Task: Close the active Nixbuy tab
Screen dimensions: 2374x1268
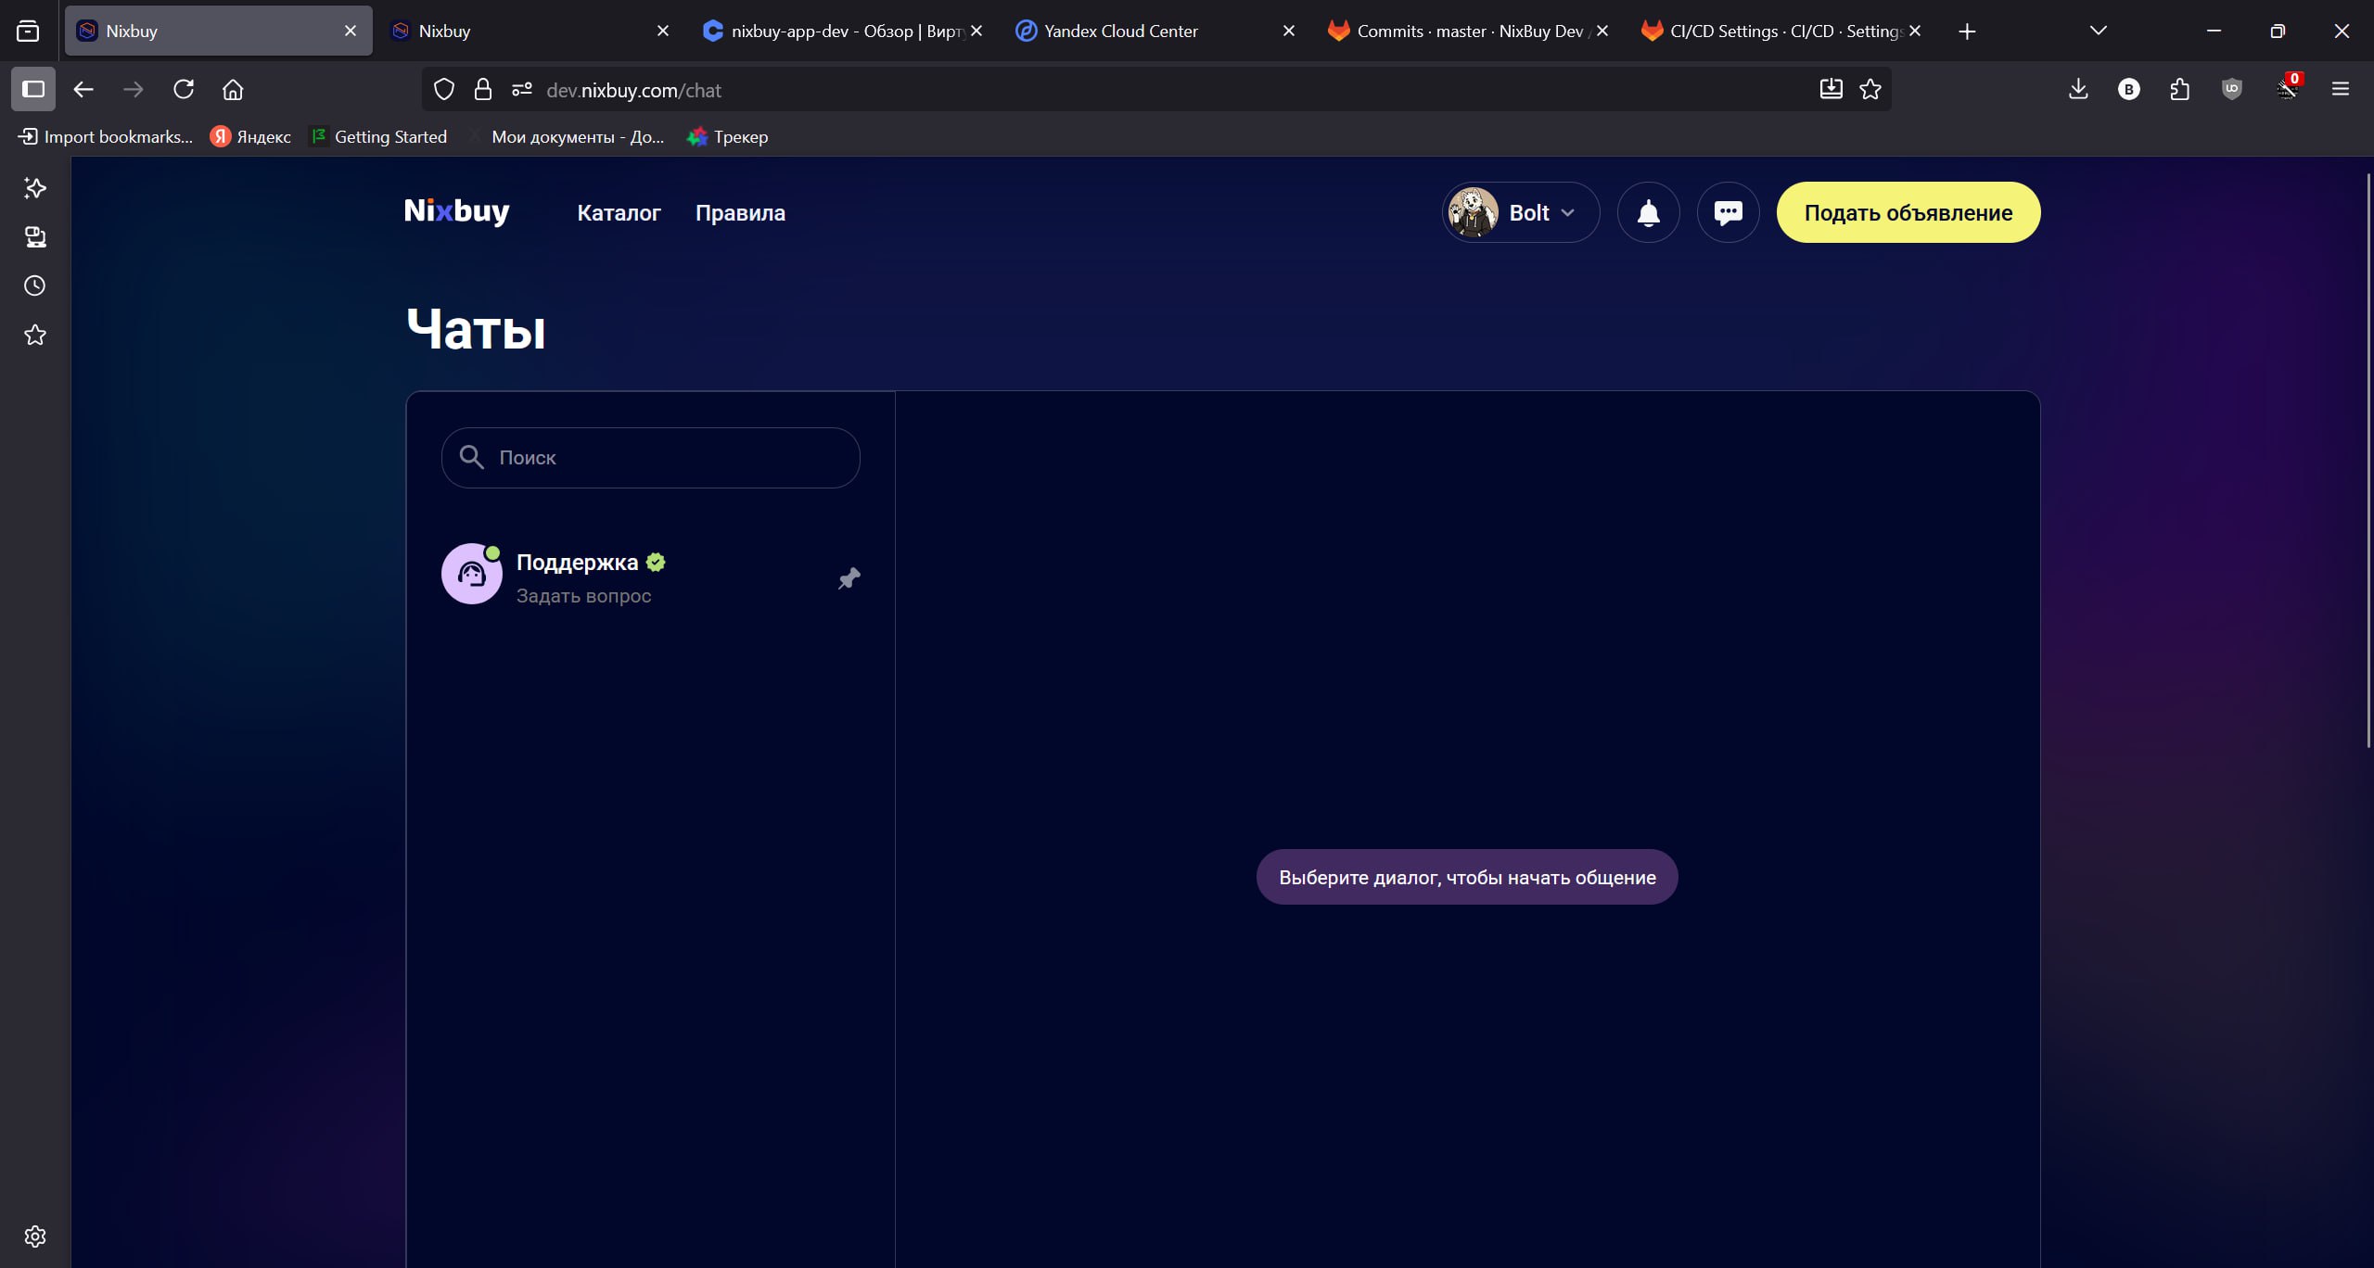Action: point(350,31)
